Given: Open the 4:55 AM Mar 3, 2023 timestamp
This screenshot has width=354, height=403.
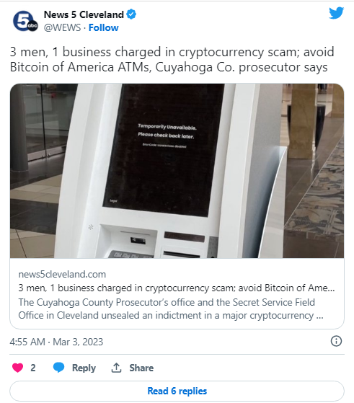Looking at the screenshot, I should coord(56,342).
